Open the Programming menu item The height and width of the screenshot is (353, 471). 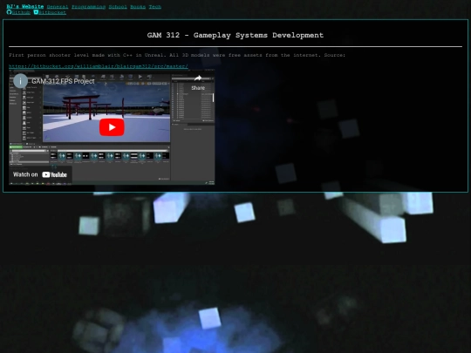coord(89,7)
